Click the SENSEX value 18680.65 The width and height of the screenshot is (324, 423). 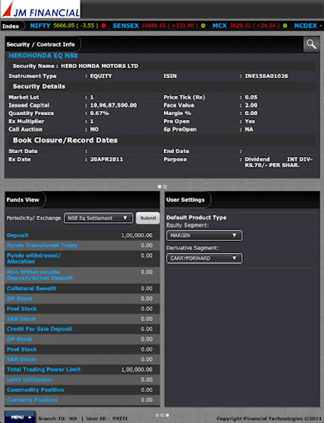(x=154, y=26)
